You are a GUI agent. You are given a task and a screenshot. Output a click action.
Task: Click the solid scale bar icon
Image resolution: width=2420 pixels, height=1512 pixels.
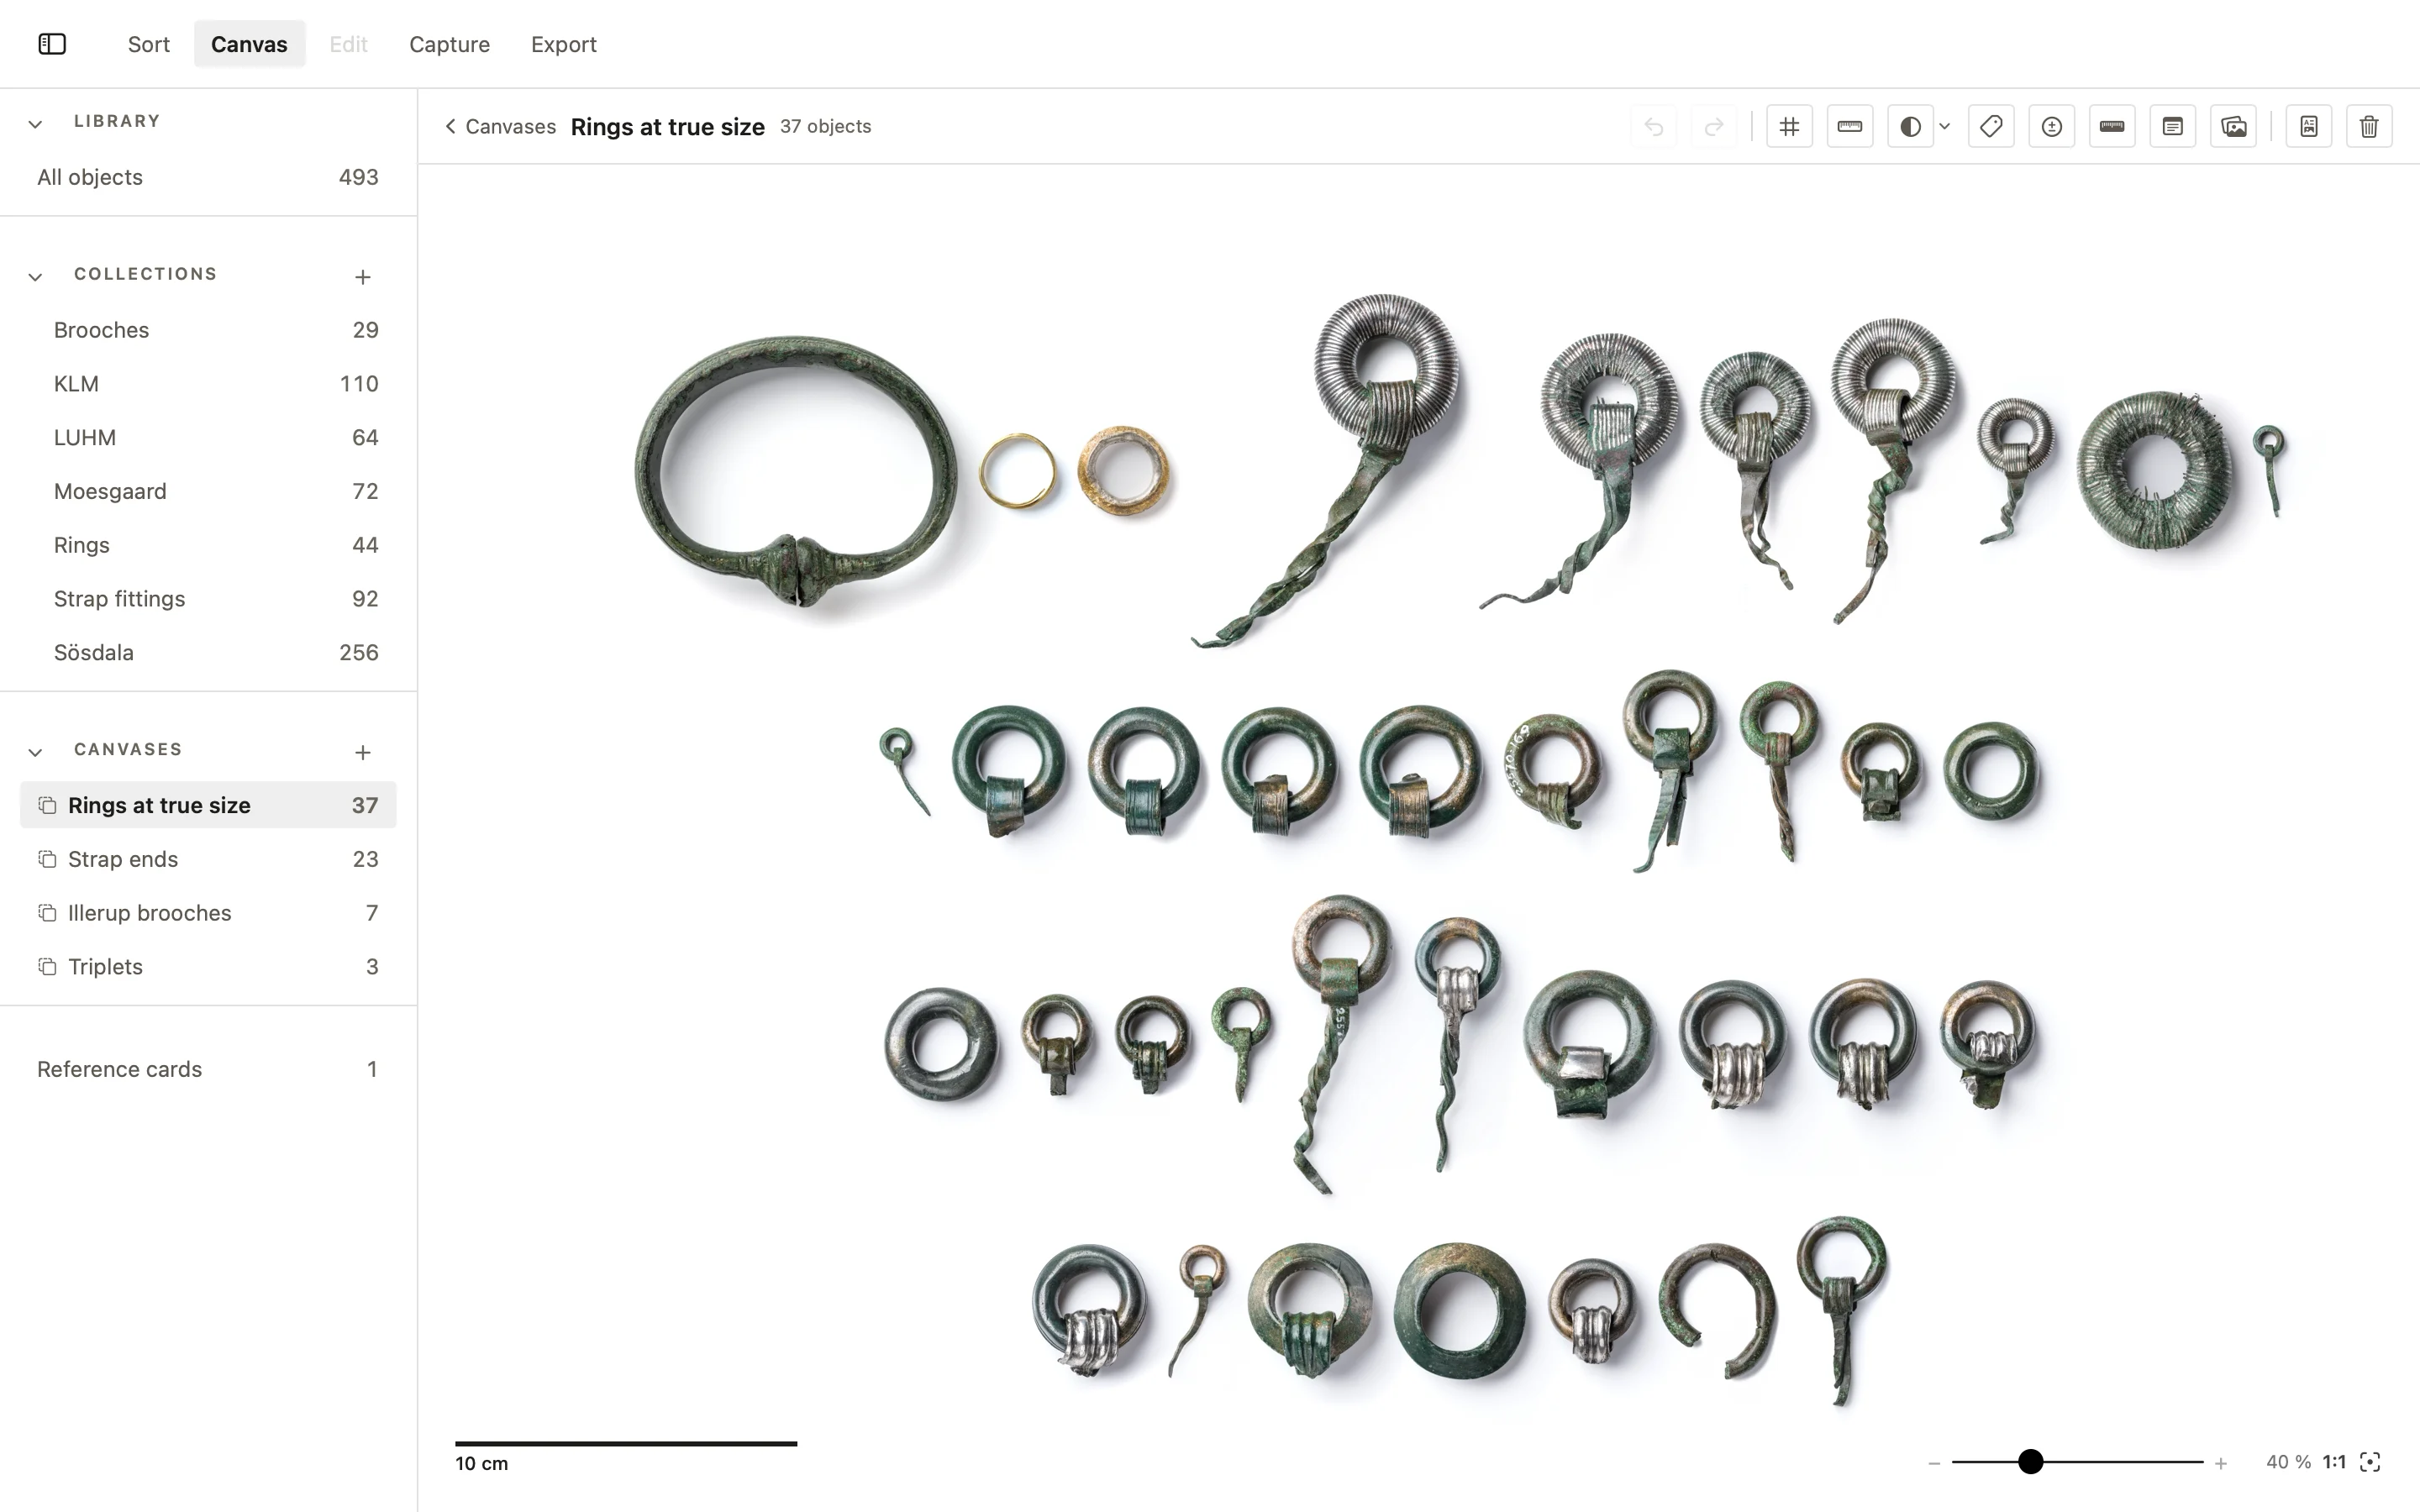(2112, 127)
